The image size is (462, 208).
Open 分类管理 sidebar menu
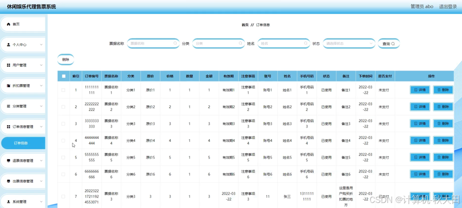pyautogui.click(x=23, y=106)
